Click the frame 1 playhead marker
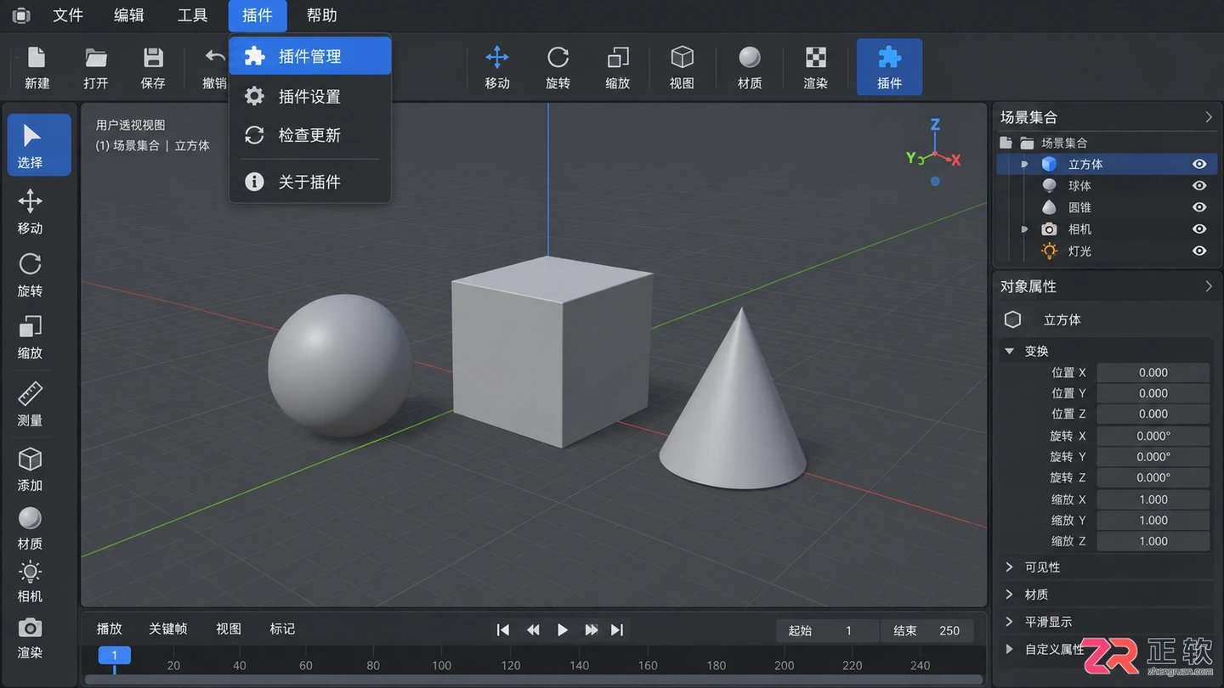Image resolution: width=1224 pixels, height=688 pixels. (114, 655)
